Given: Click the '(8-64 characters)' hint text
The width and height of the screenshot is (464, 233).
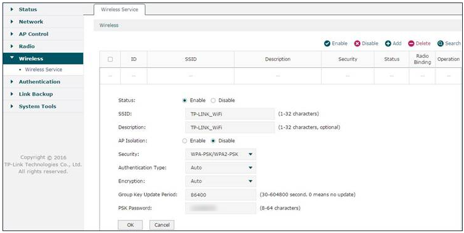Looking at the screenshot, I should [x=280, y=208].
